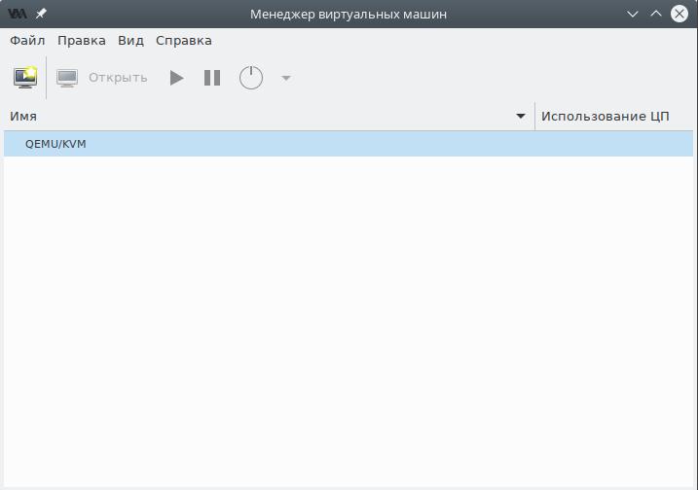
Task: Toggle the pin window icon in title bar
Action: 41,14
